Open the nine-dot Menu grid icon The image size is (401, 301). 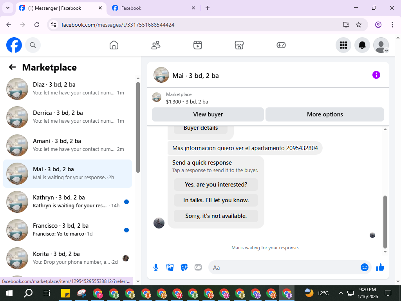[343, 45]
